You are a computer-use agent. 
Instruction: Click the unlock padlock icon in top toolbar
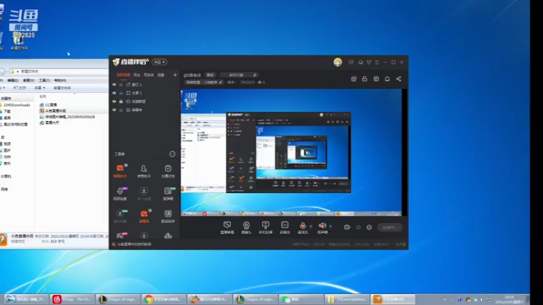tap(364, 79)
